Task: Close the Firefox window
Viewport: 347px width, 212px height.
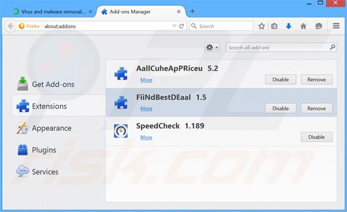Action: coord(335,3)
